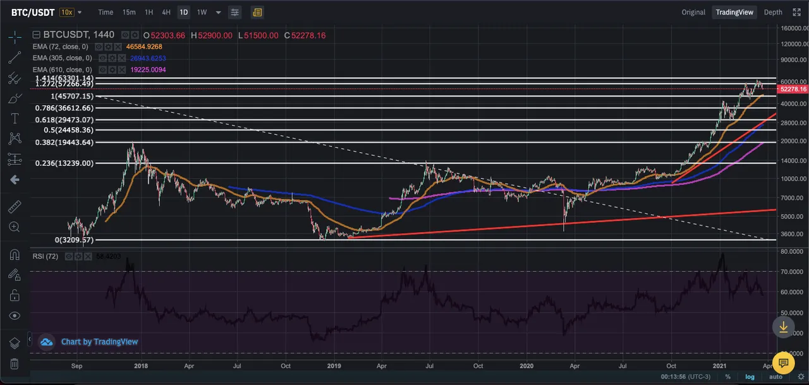Open the chart indicators settings icon
This screenshot has width=809, height=385.
[234, 12]
